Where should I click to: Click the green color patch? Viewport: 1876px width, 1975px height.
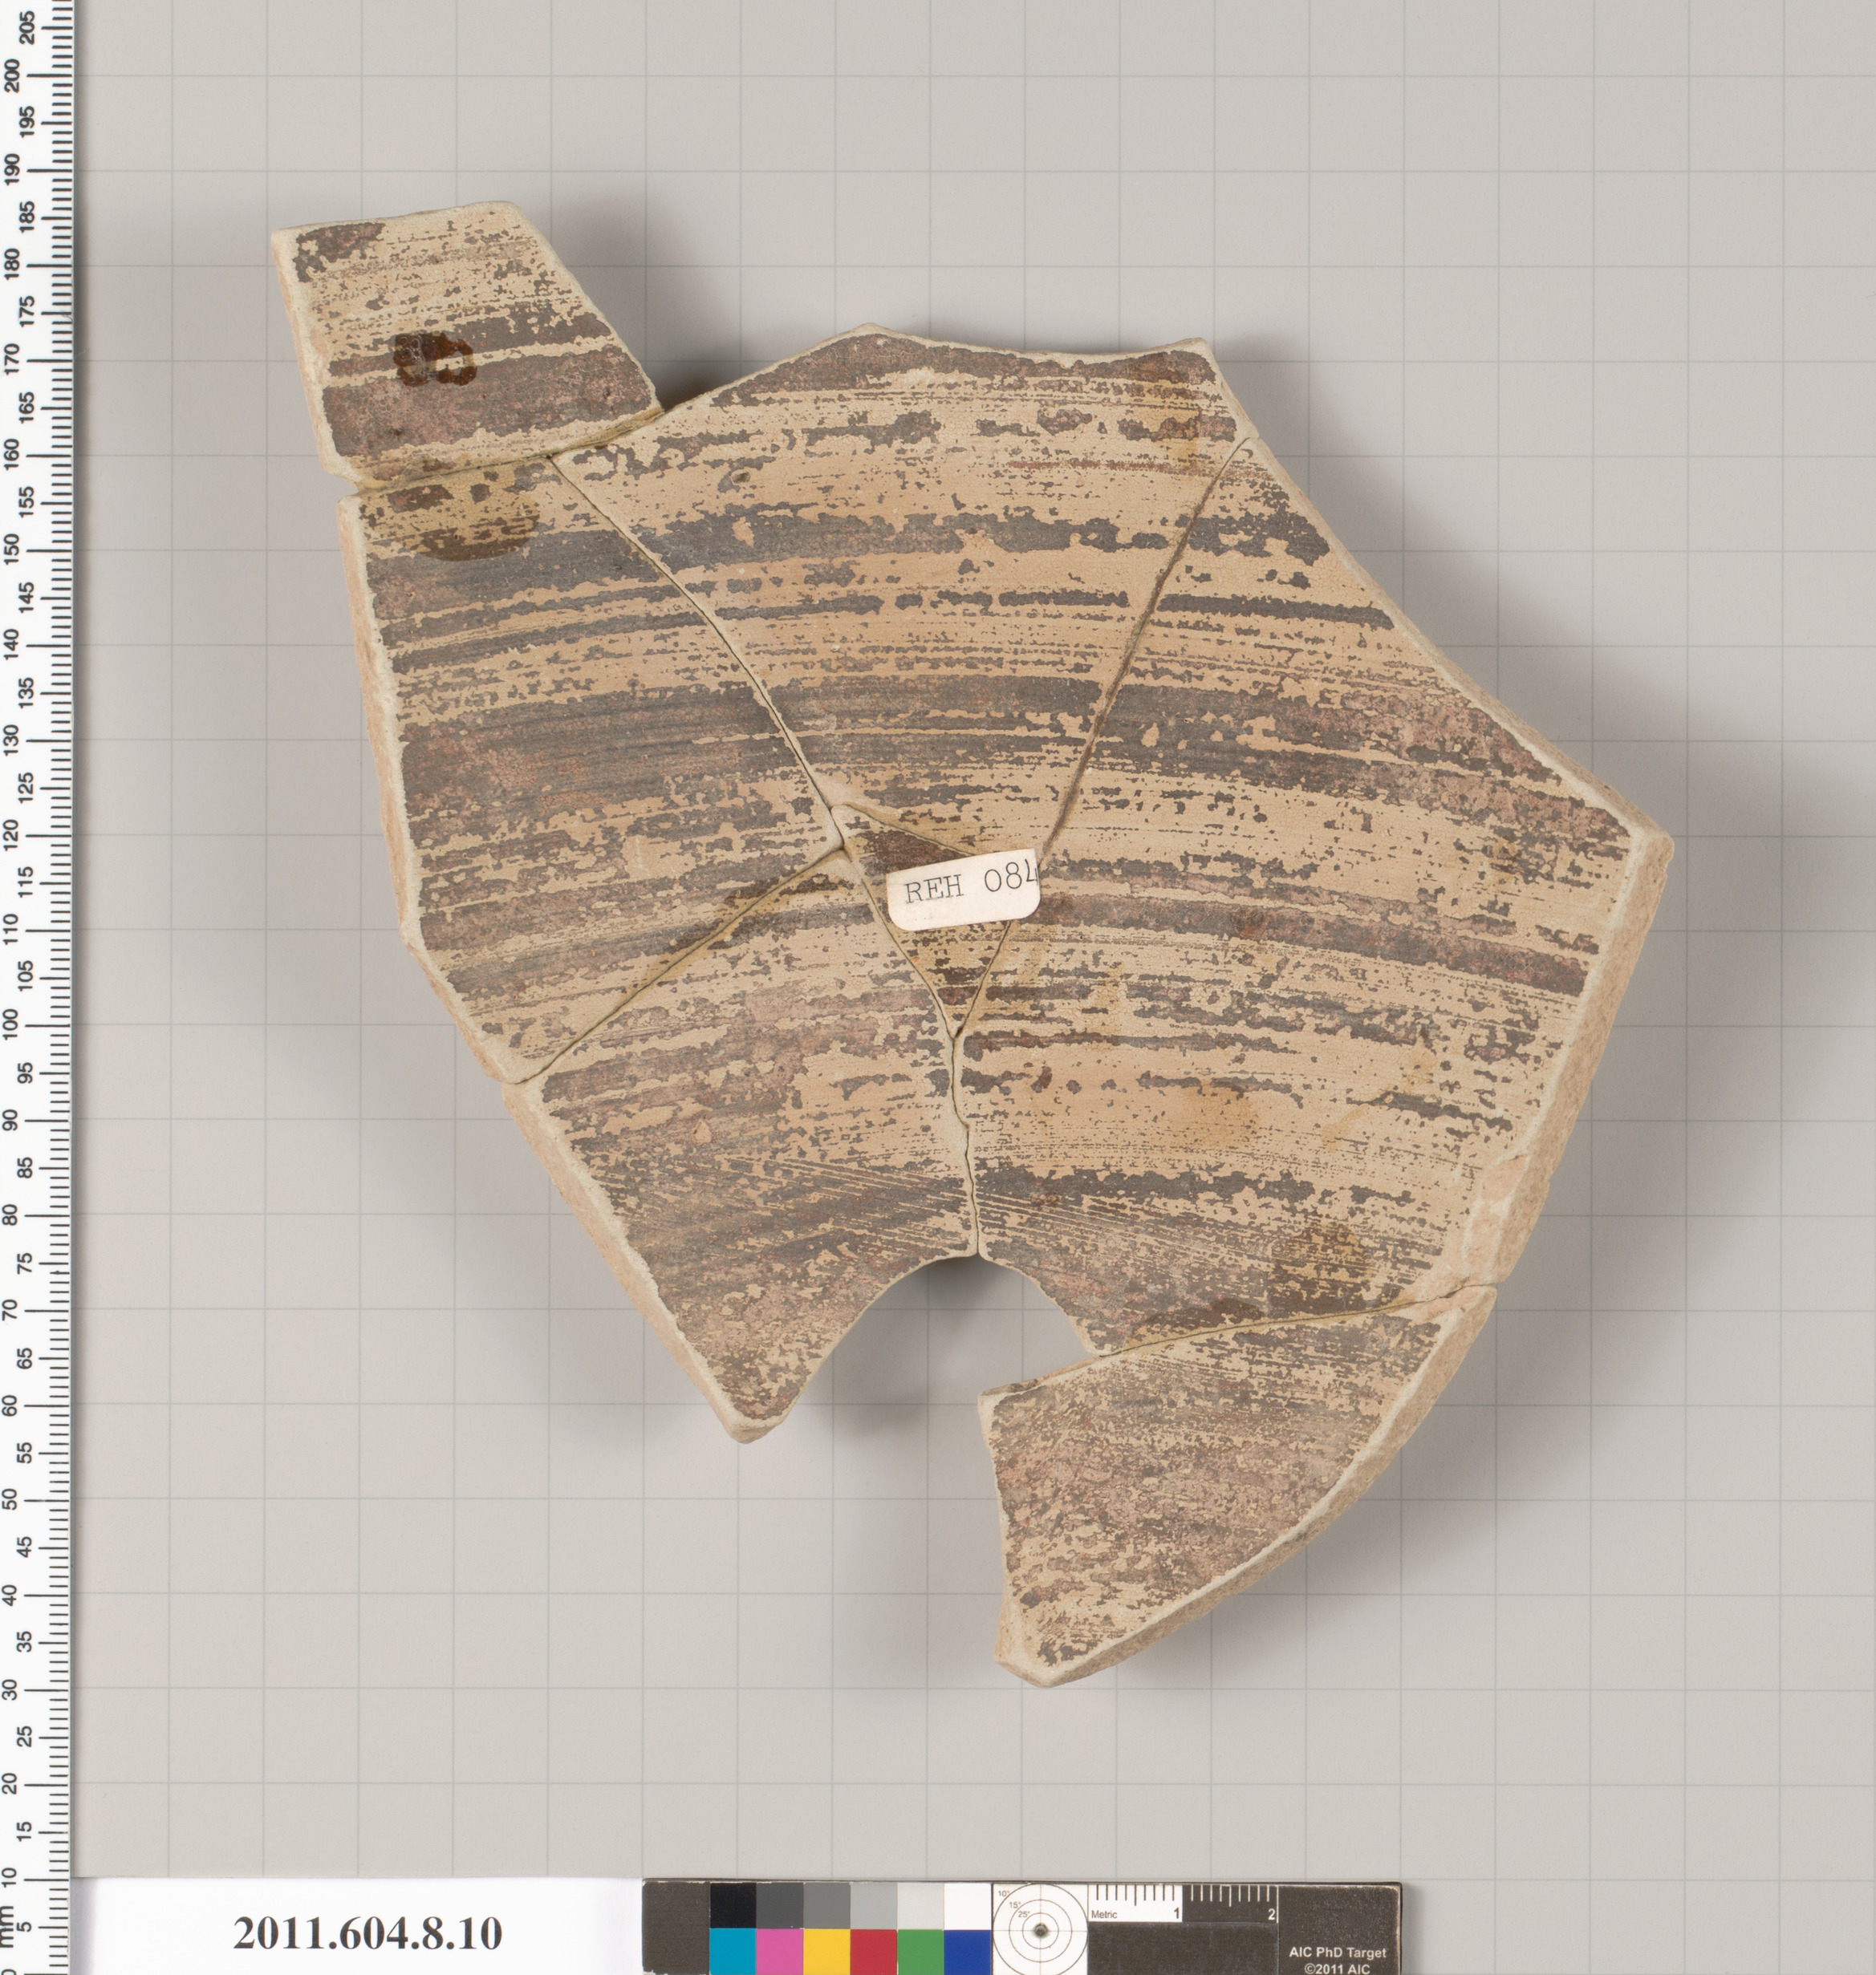tap(920, 1952)
